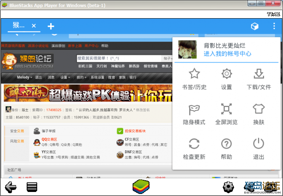Open QQ交易区 trading board

coord(49,139)
